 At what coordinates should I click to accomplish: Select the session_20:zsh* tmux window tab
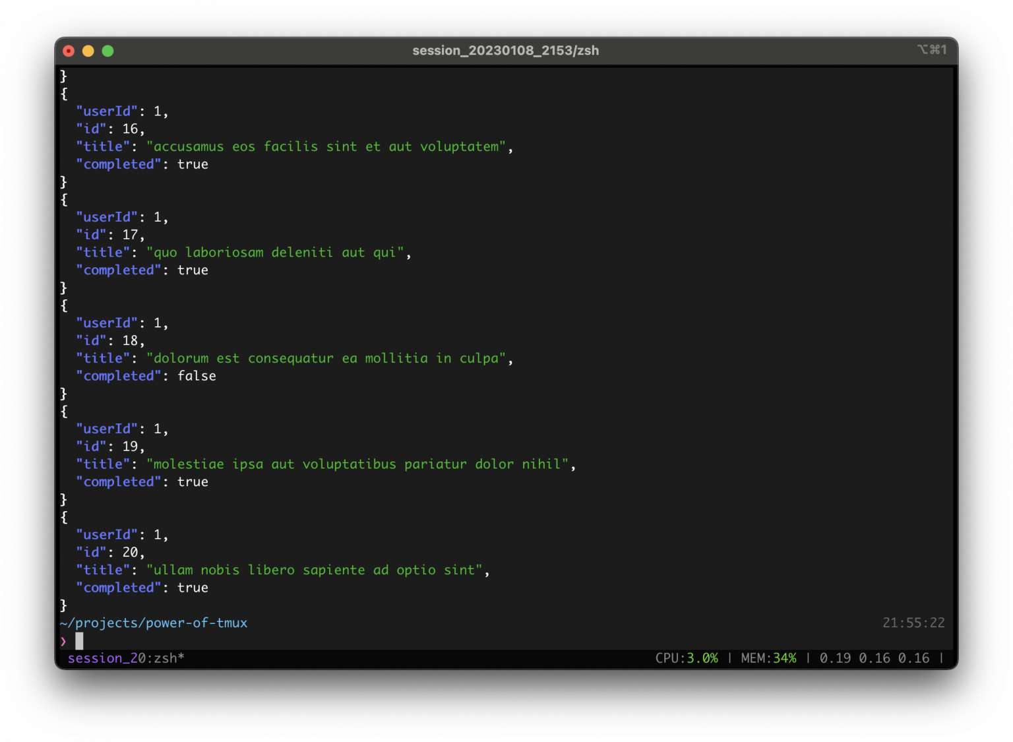click(x=126, y=658)
